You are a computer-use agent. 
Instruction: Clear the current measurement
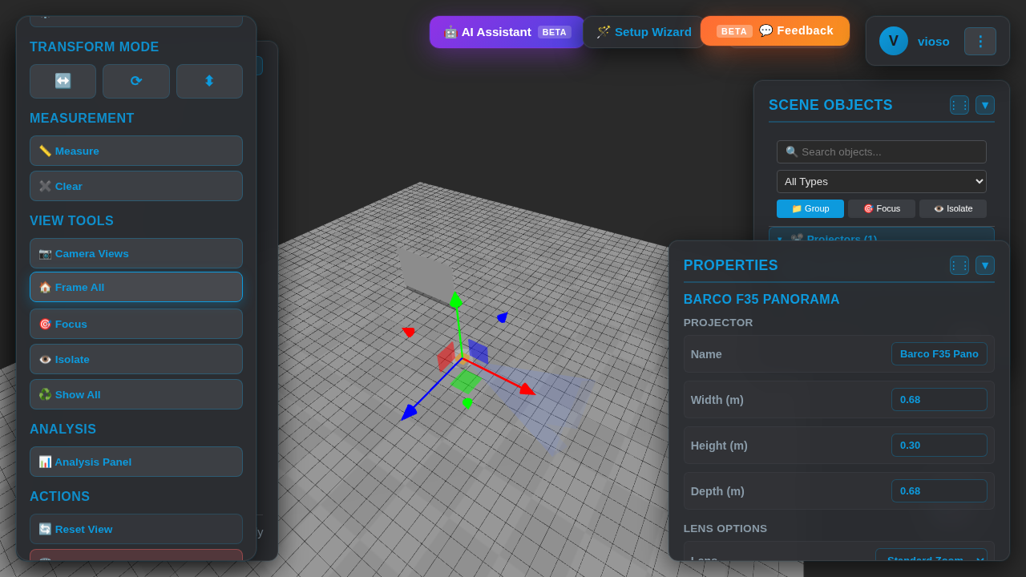(135, 186)
